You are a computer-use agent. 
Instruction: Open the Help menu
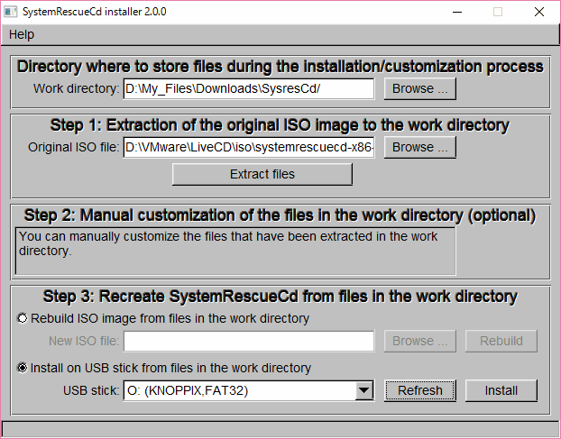pos(22,34)
